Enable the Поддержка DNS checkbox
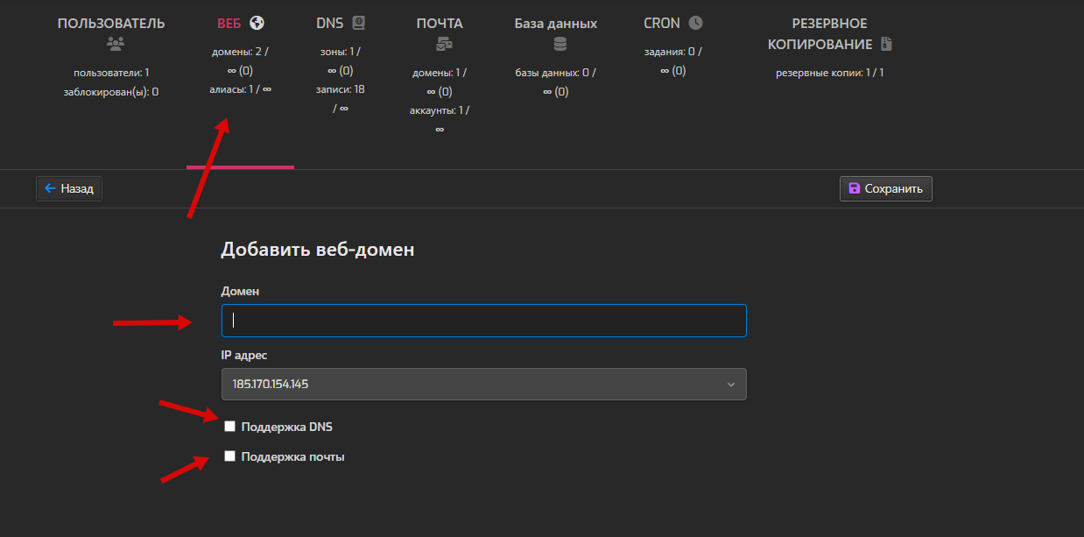This screenshot has height=537, width=1084. tap(230, 427)
